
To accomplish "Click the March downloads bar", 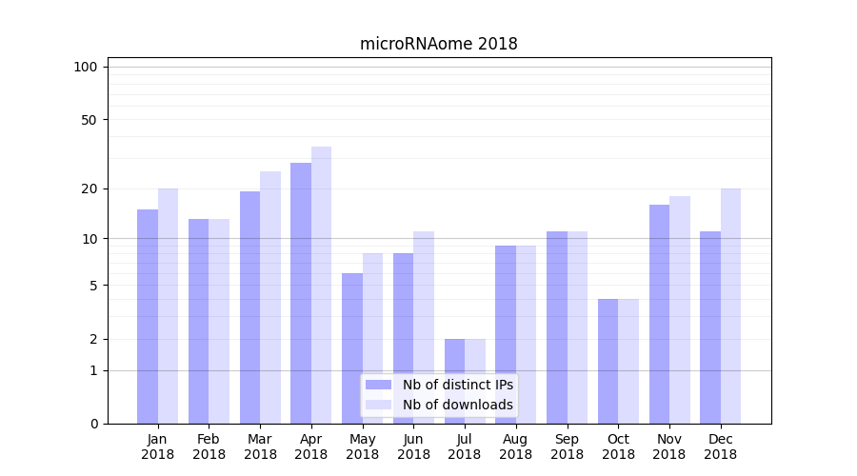I will pyautogui.click(x=270, y=297).
